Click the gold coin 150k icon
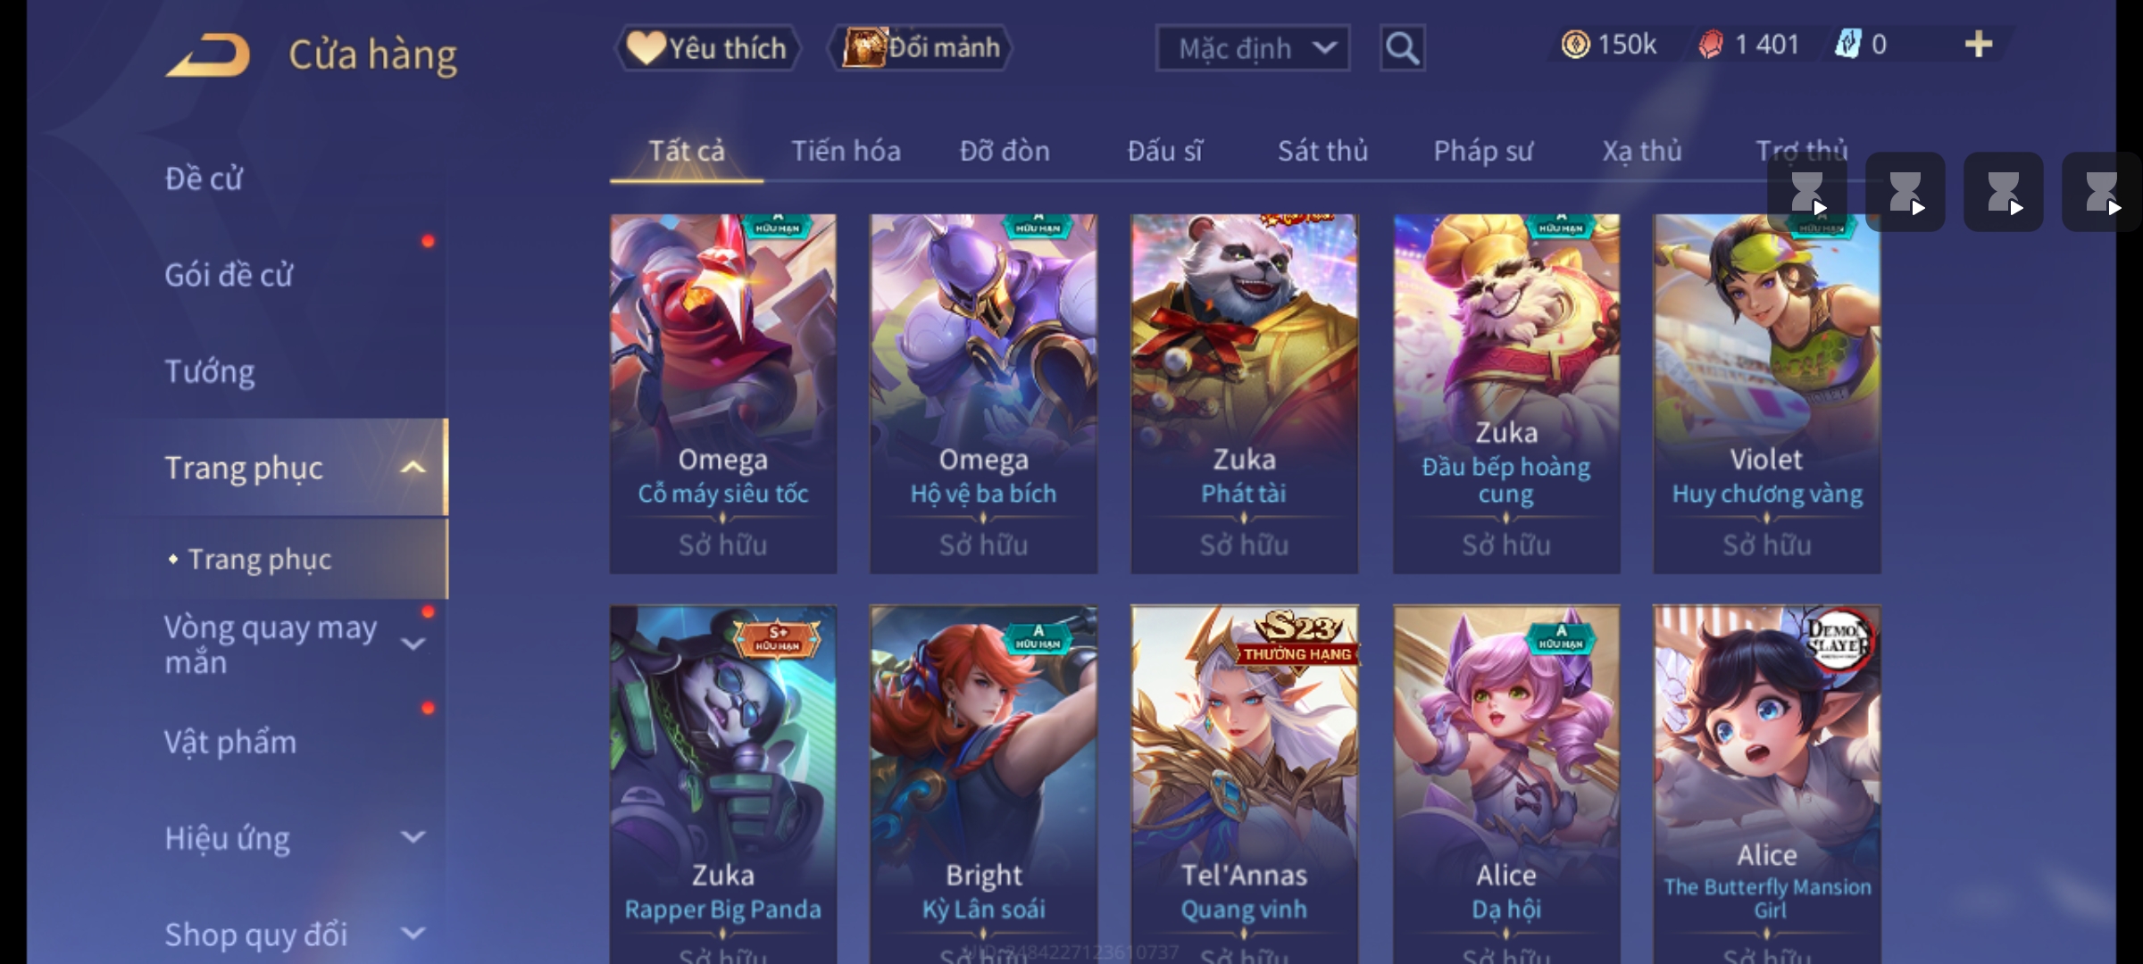Image resolution: width=2143 pixels, height=964 pixels. 1575,45
